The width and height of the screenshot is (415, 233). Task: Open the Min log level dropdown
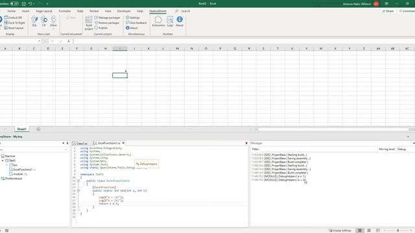pyautogui.click(x=405, y=150)
